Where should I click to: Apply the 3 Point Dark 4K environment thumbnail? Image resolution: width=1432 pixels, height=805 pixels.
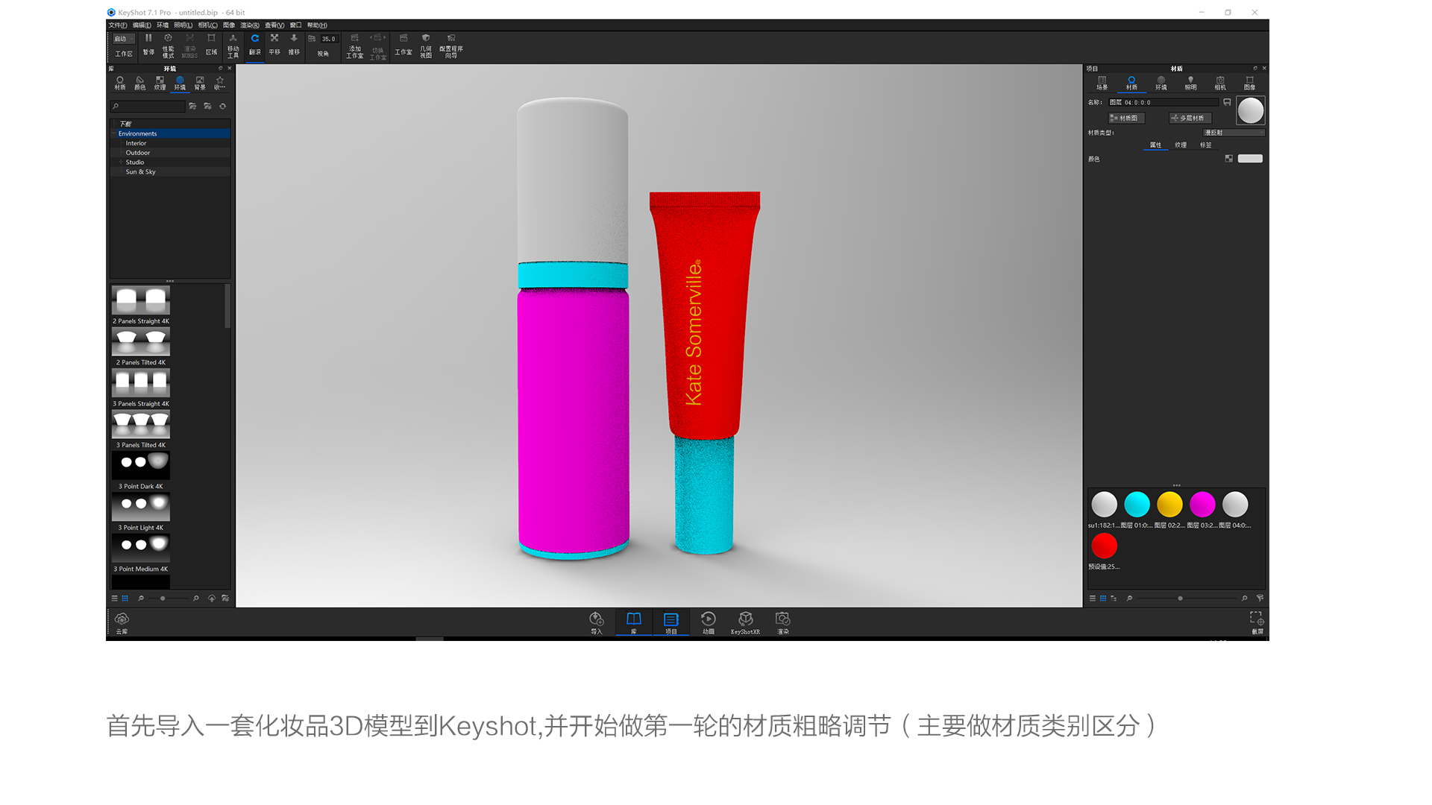point(140,464)
